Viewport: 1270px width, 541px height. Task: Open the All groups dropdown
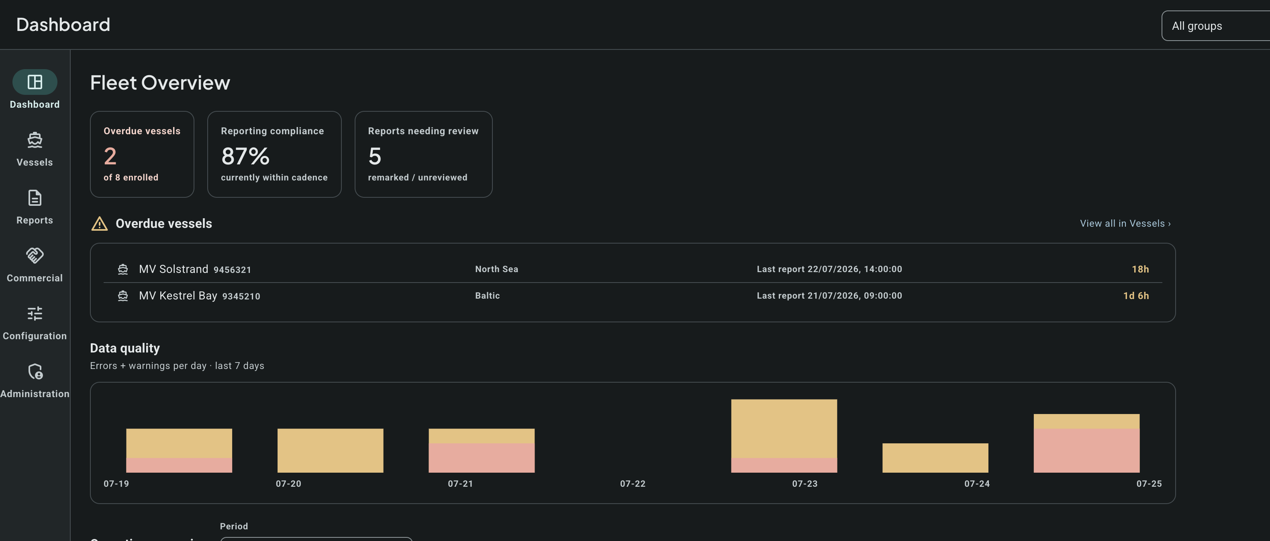(1215, 26)
